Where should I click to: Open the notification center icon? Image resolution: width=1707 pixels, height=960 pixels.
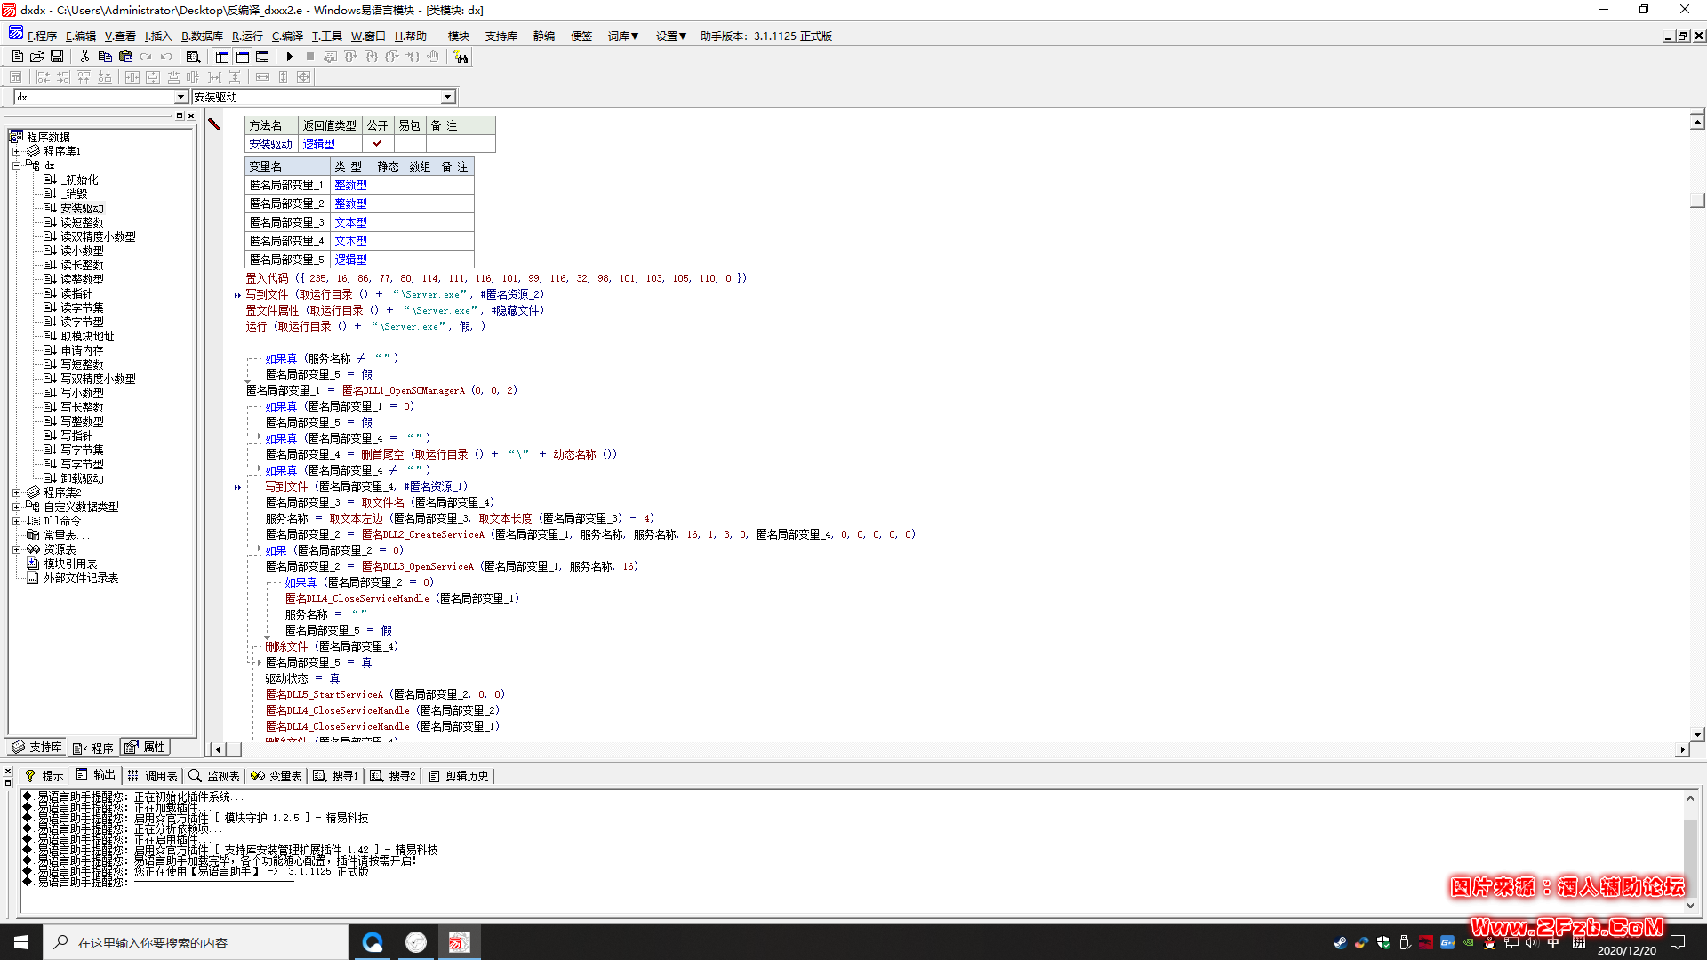(x=1678, y=942)
